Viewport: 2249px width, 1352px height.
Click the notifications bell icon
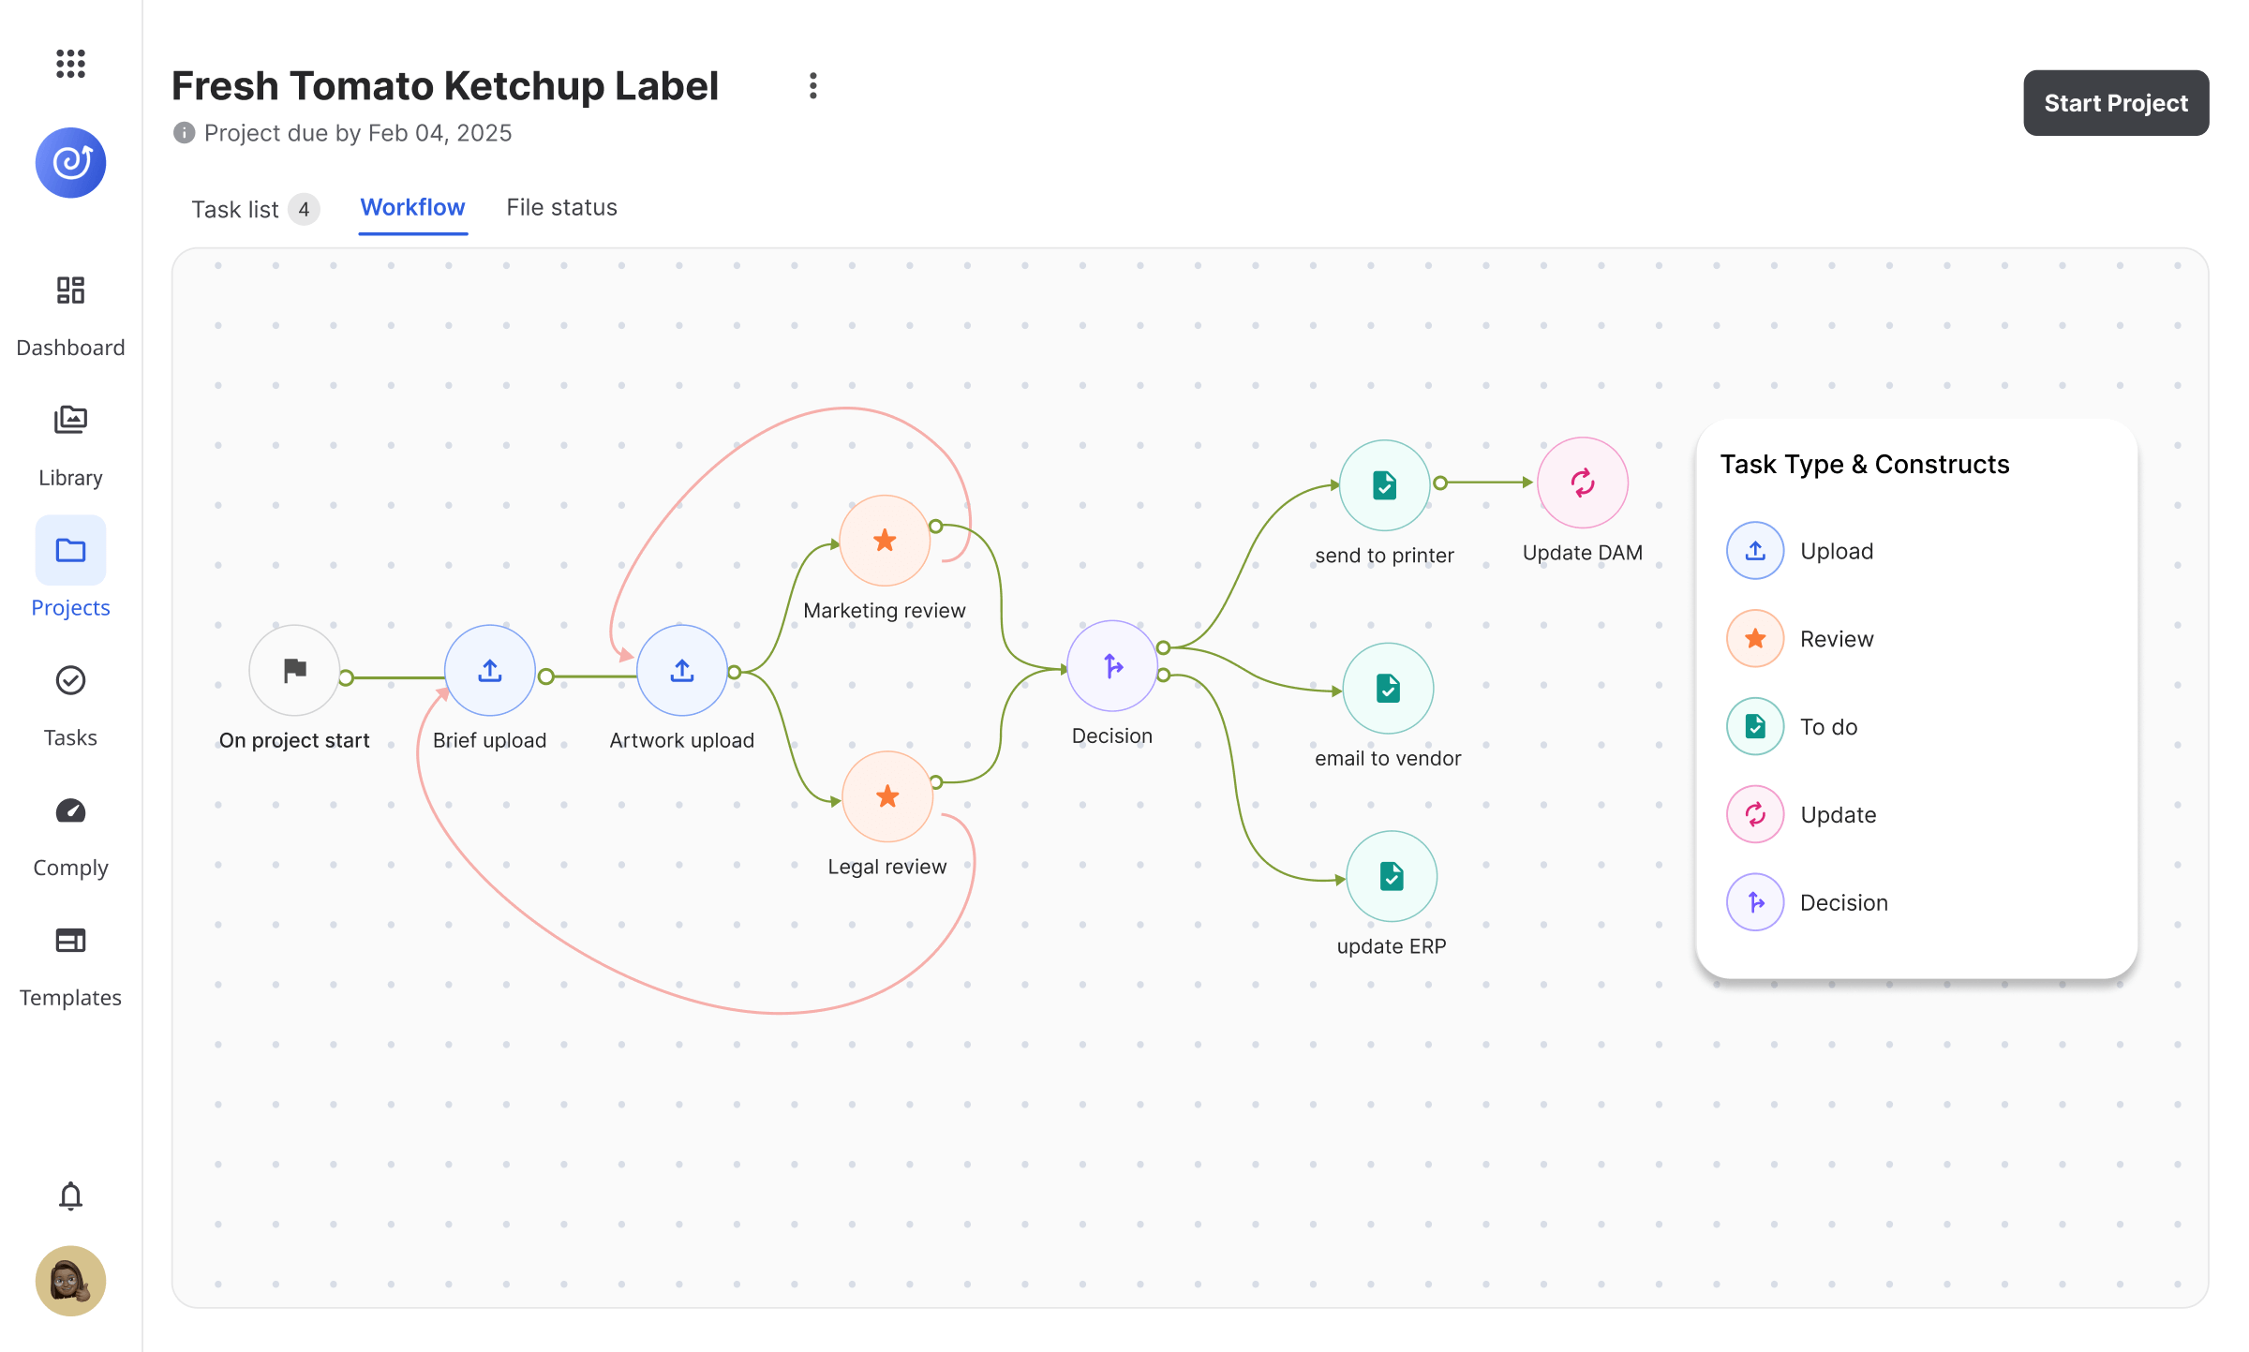click(70, 1196)
